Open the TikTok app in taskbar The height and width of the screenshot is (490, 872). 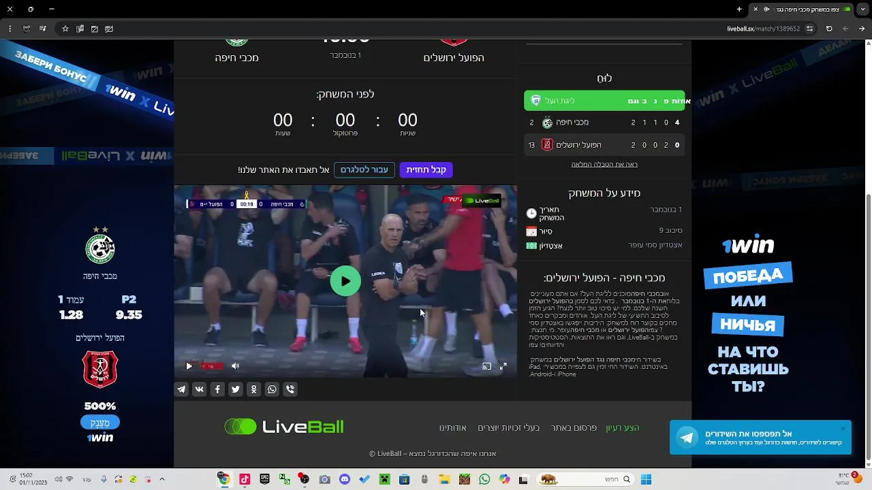[x=245, y=479]
